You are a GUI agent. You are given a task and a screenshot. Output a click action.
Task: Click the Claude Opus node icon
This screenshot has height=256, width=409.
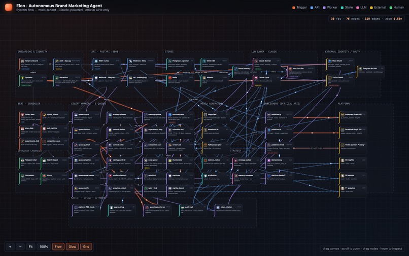[x=256, y=78]
